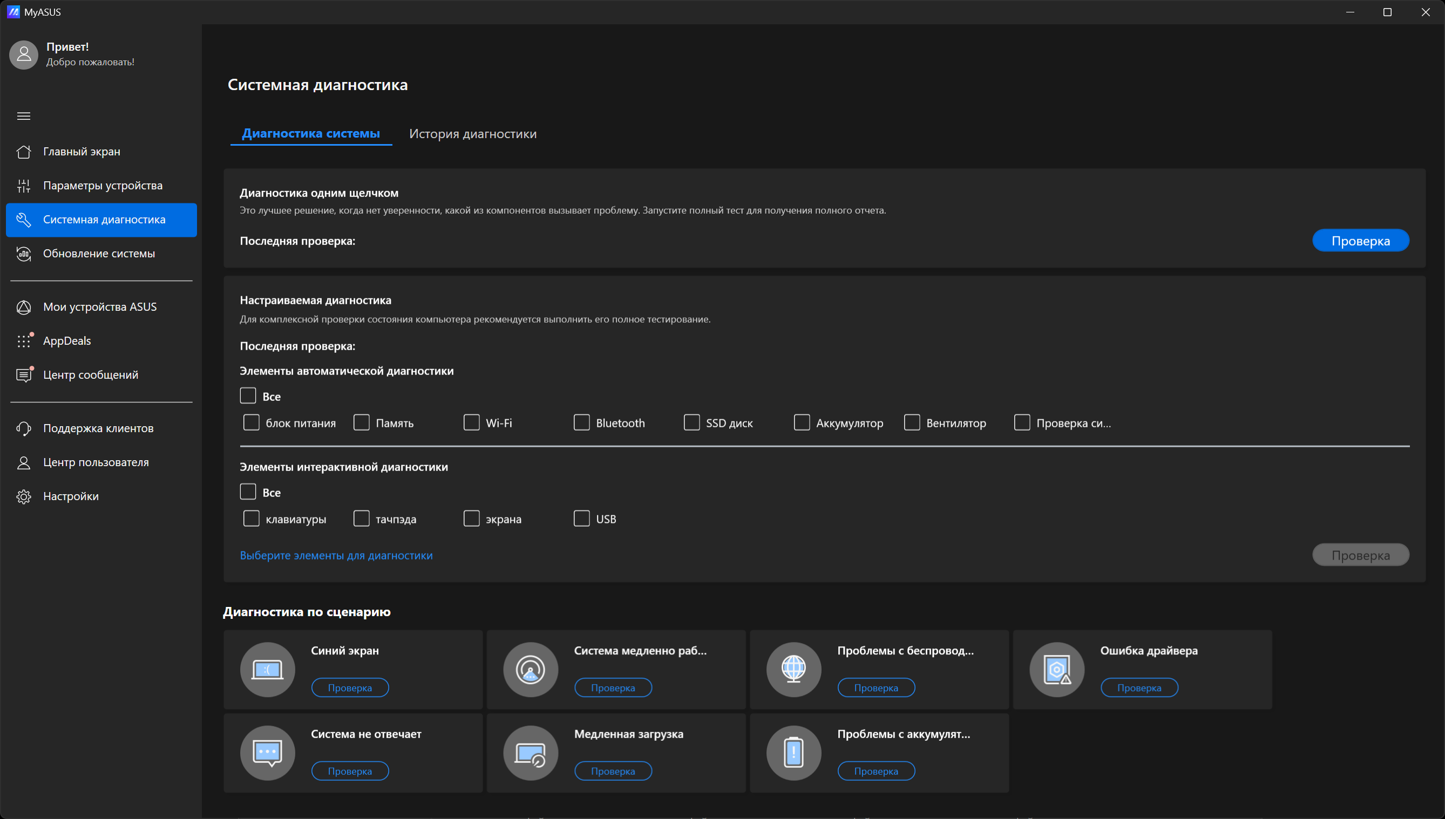Open the AppDeals section
1445x819 pixels.
[x=101, y=341]
